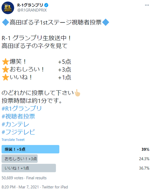Image resolution: width=151 pixels, height=191 pixels.
Task: Open the #カンテレ hashtag
Action: [x=15, y=124]
